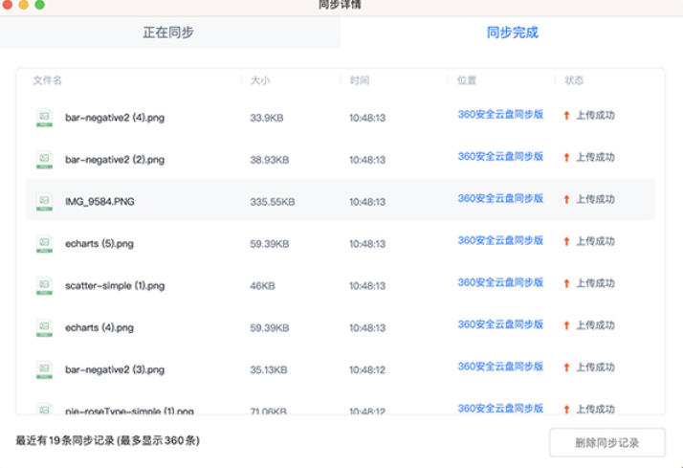Click the green maximize window button

[40, 5]
